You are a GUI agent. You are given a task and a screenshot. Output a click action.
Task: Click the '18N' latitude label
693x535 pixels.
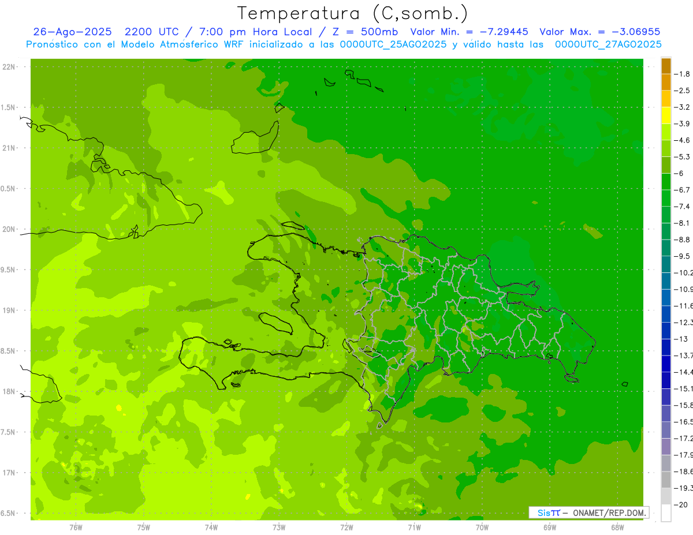coord(9,391)
